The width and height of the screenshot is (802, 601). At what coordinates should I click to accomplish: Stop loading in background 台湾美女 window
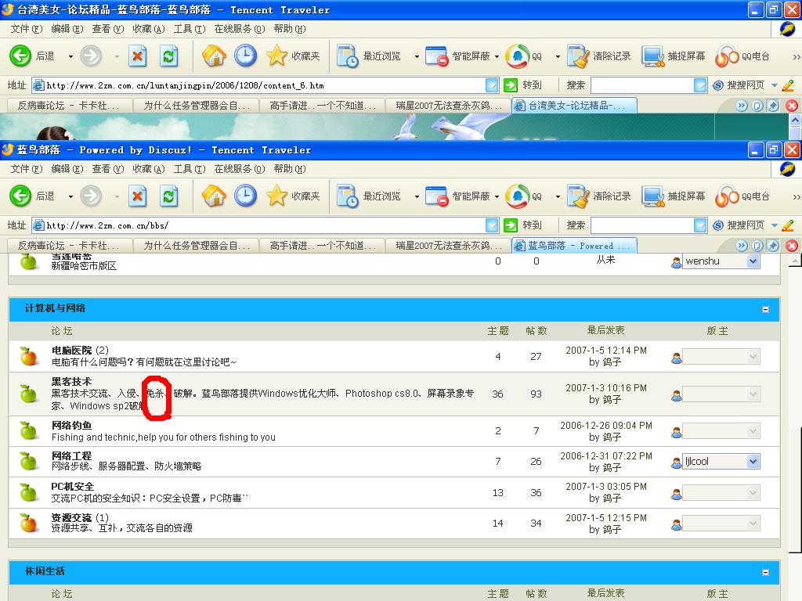(x=138, y=56)
